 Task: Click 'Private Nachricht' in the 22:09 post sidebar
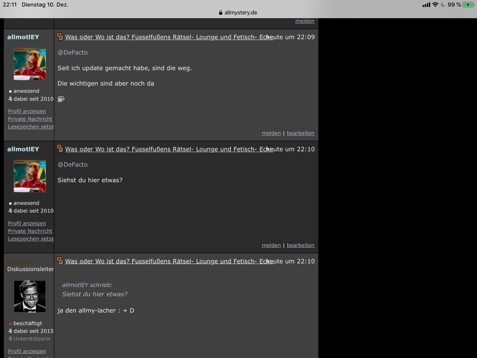point(30,119)
